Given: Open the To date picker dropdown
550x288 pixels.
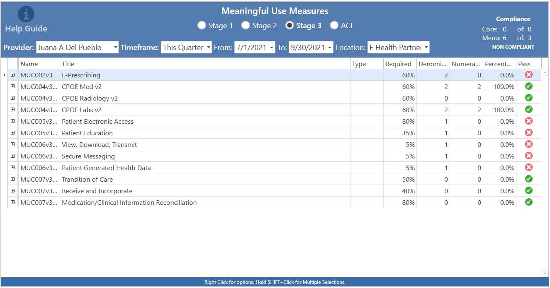Looking at the screenshot, I should tap(329, 48).
